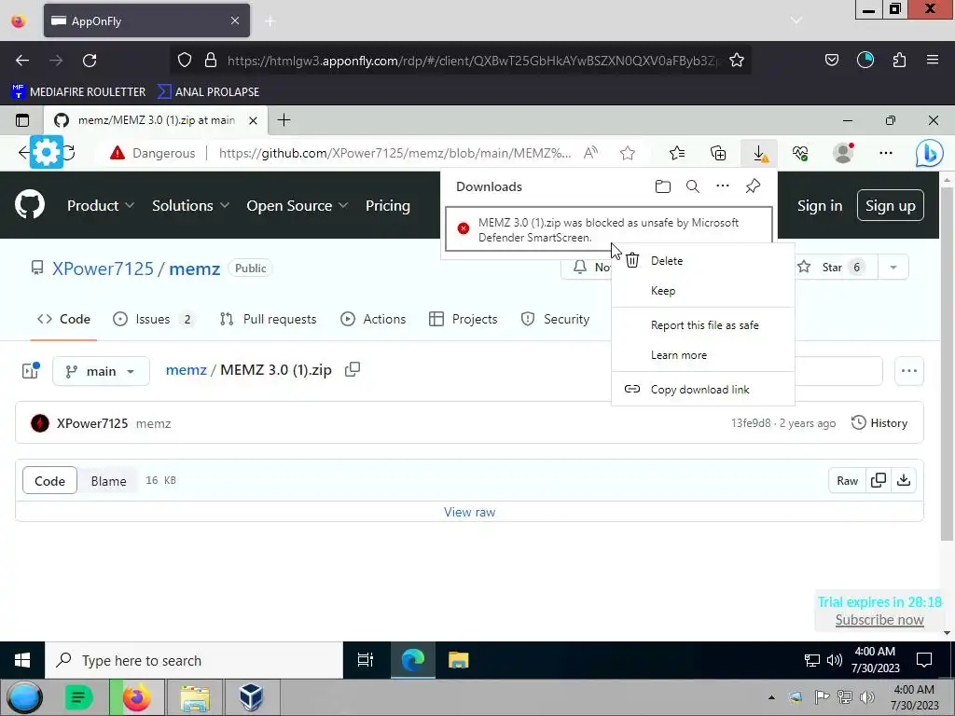
Task: Open Edge settings and more menu
Action: point(886,154)
